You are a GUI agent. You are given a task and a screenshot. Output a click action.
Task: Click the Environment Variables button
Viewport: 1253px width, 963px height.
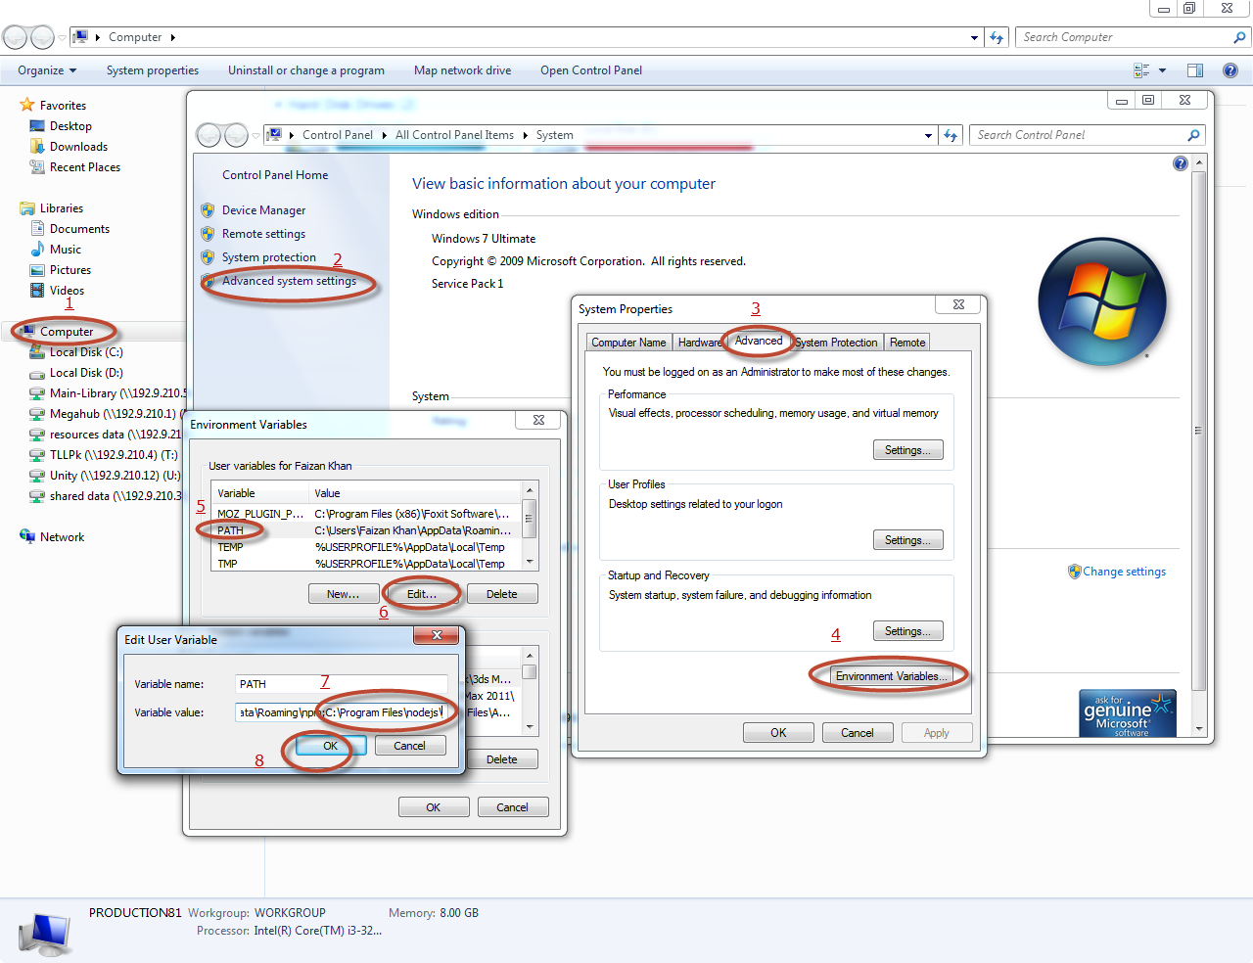point(891,676)
